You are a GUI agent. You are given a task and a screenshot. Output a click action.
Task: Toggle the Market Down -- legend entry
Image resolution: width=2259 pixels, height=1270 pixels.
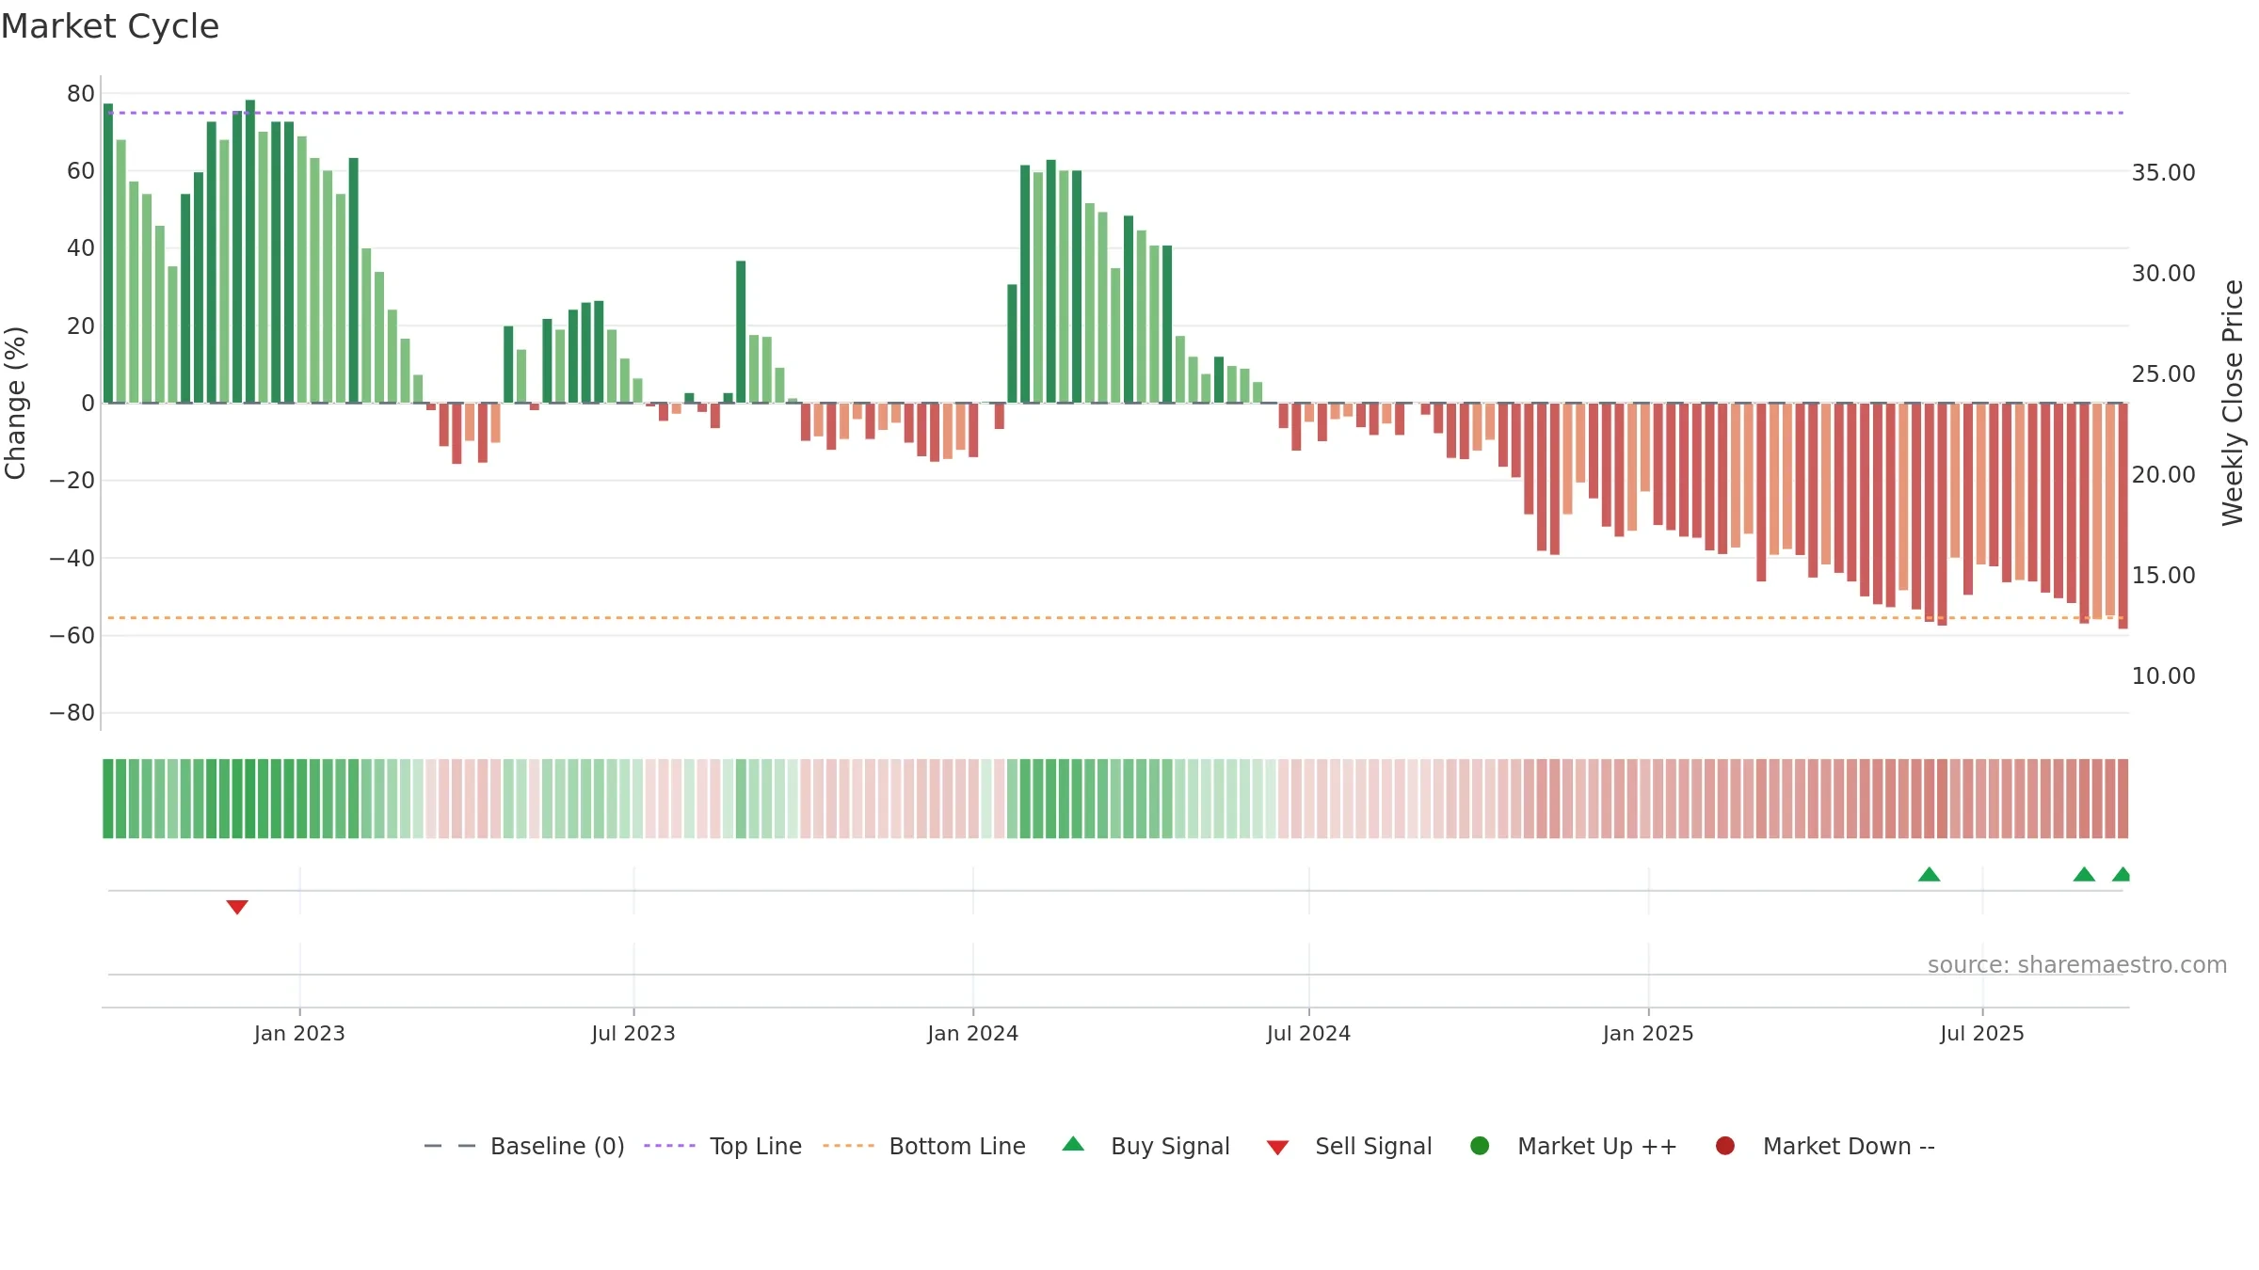[1825, 1146]
